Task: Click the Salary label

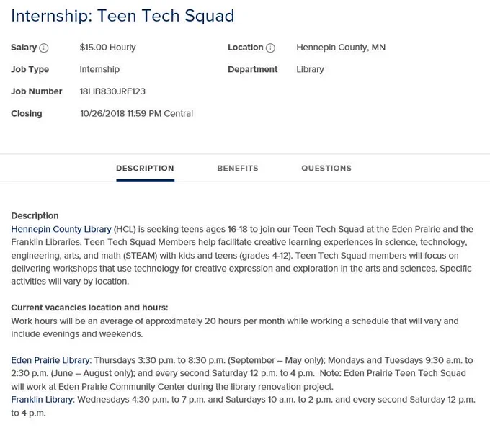Action: pyautogui.click(x=24, y=48)
